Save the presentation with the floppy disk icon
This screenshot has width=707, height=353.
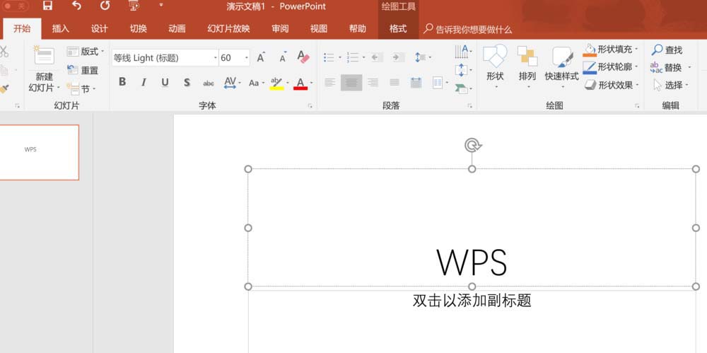coord(47,6)
